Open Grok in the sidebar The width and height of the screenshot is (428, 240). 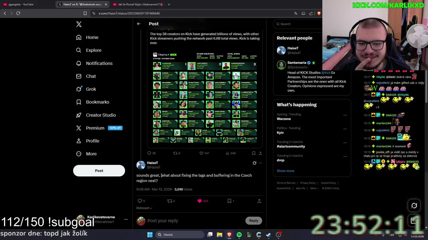point(86,89)
